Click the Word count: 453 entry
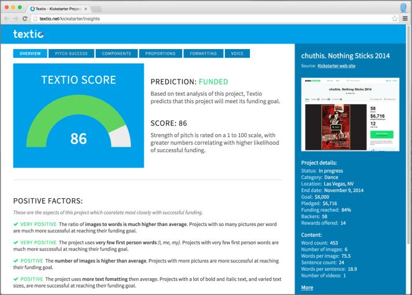412x295 pixels. (x=319, y=243)
